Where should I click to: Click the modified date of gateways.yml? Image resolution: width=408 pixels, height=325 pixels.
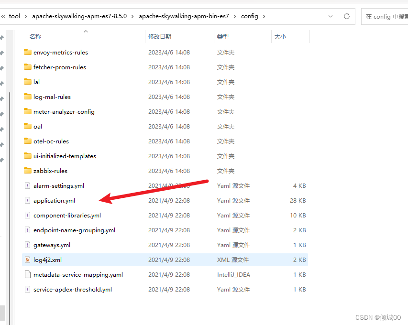tap(169, 245)
